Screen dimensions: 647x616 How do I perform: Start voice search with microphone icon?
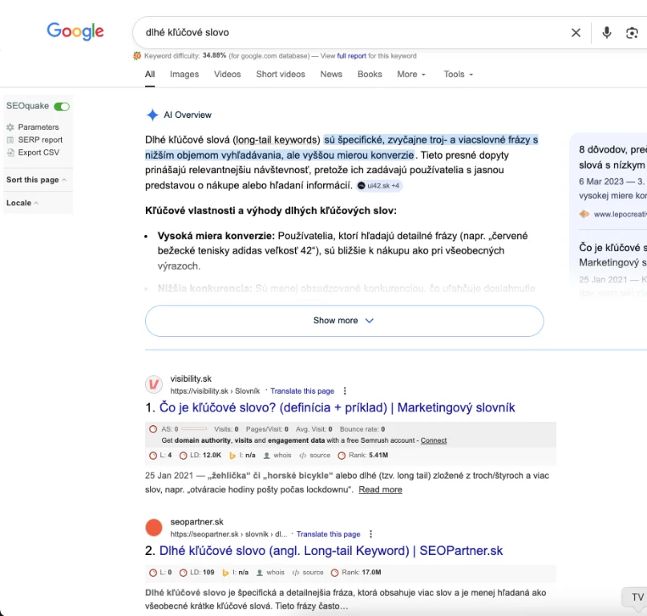coord(606,33)
